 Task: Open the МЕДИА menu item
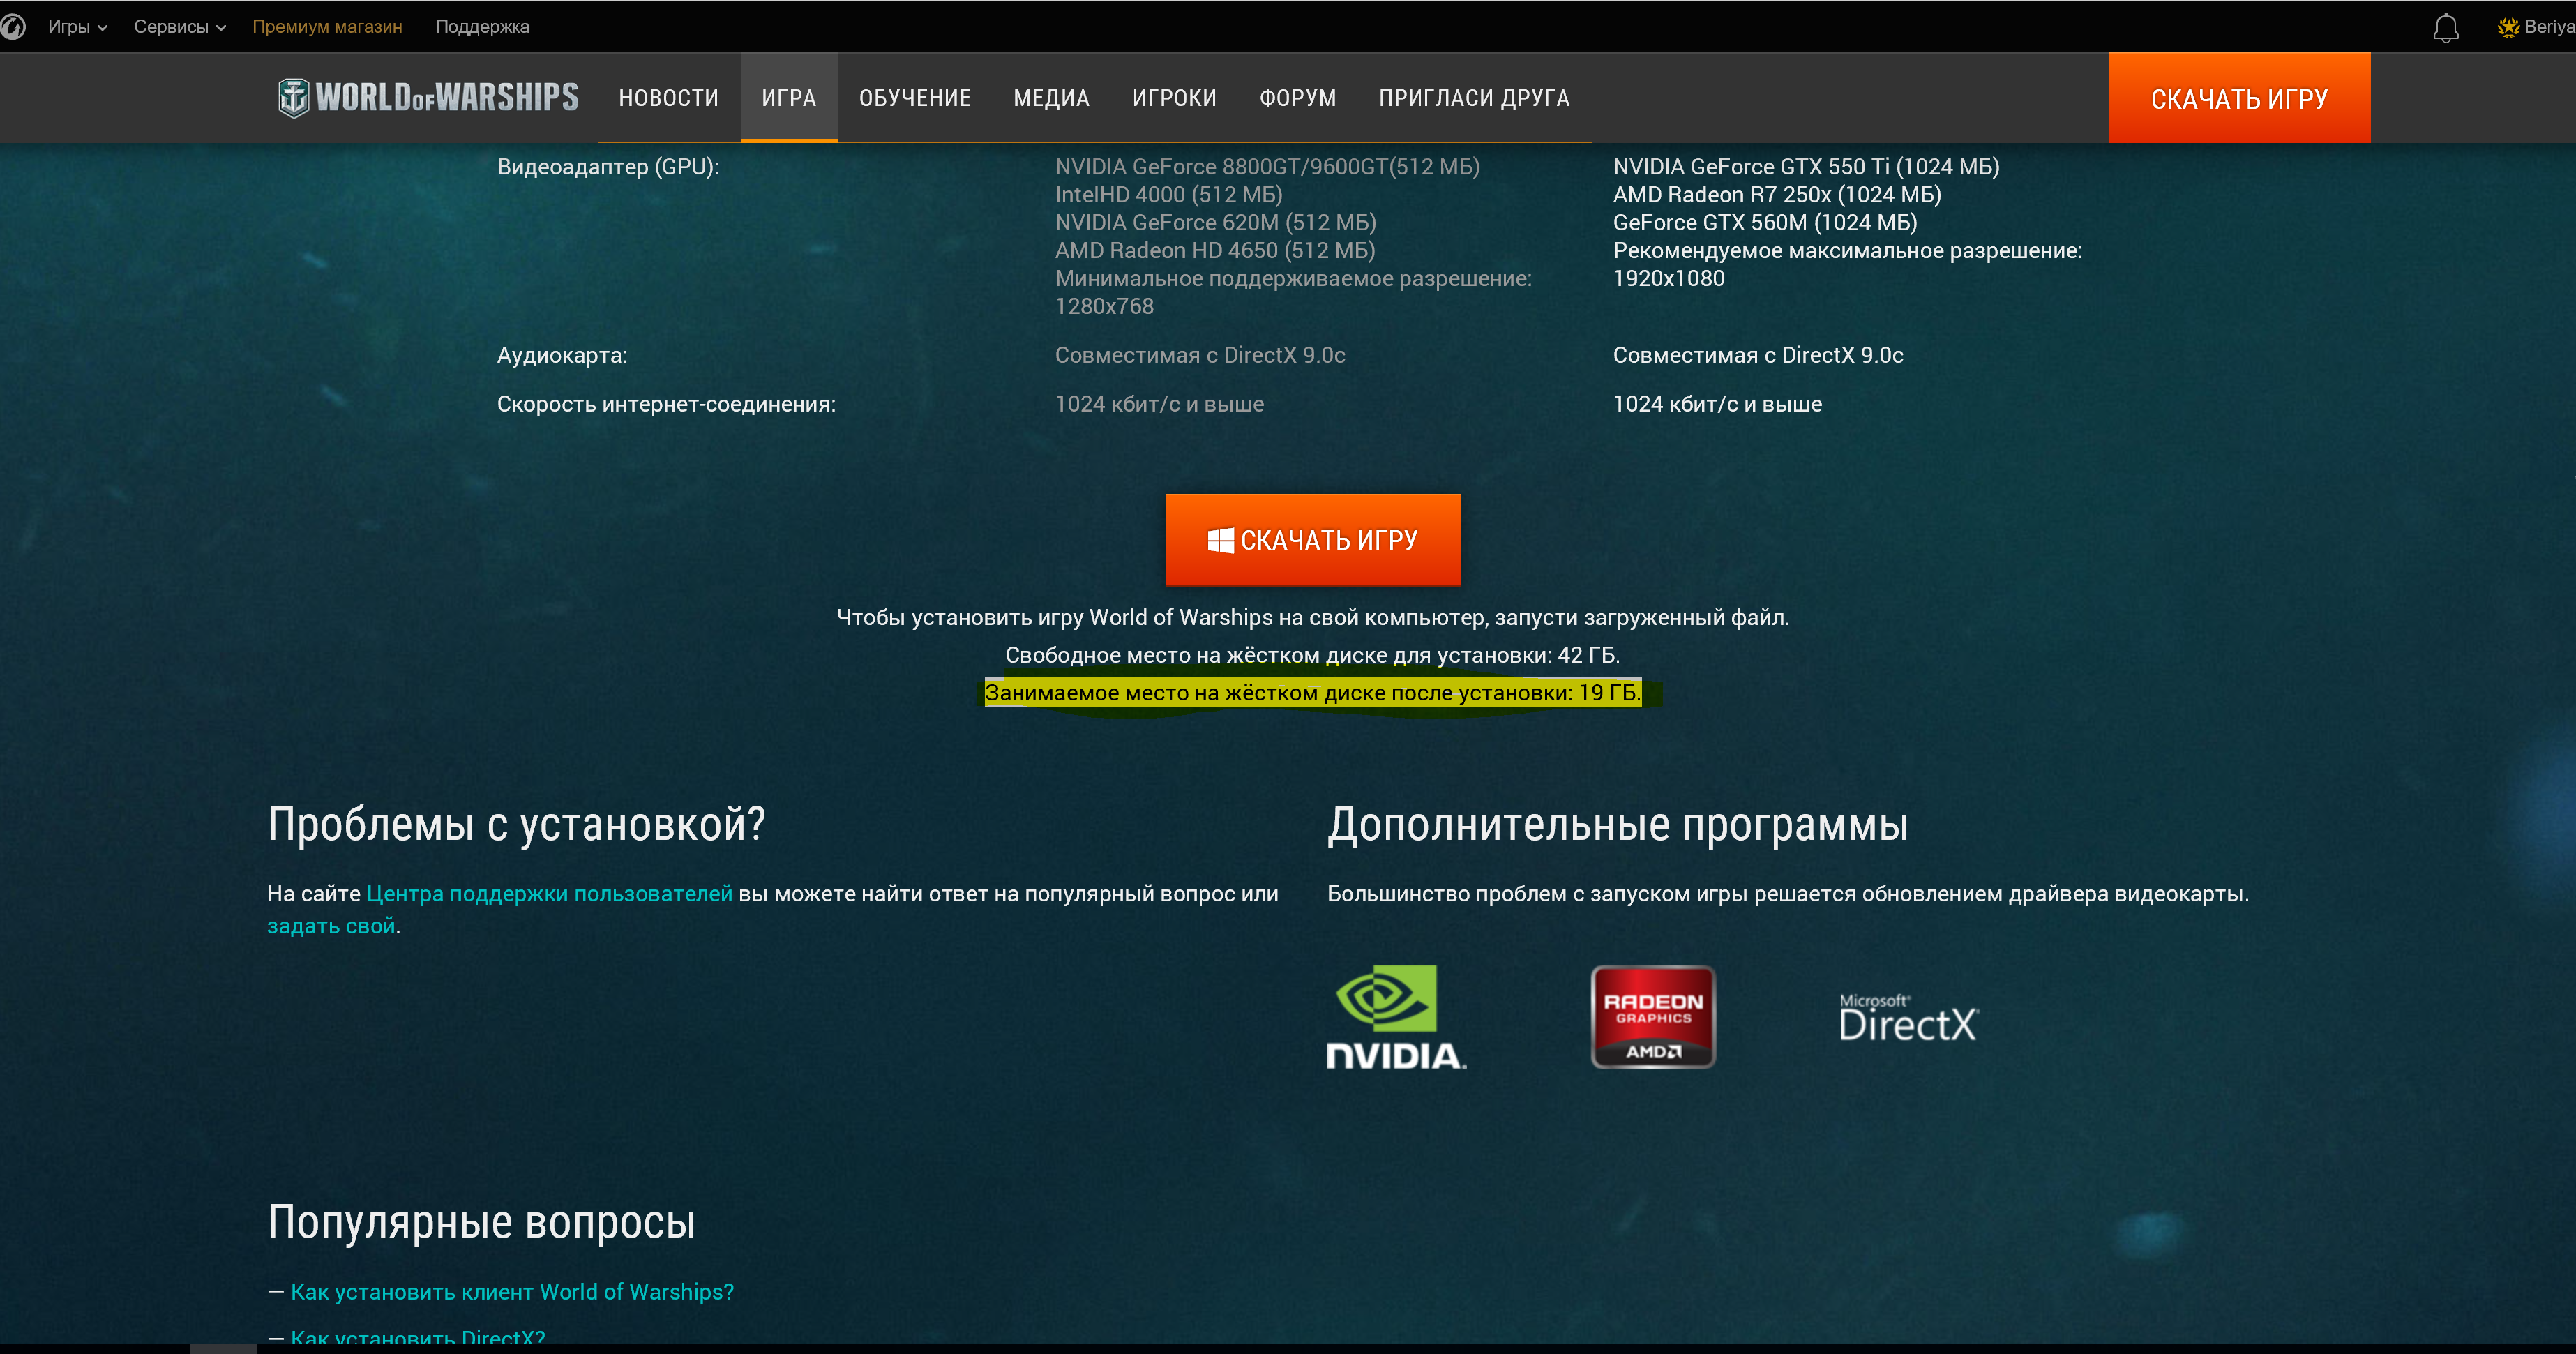pos(1051,98)
